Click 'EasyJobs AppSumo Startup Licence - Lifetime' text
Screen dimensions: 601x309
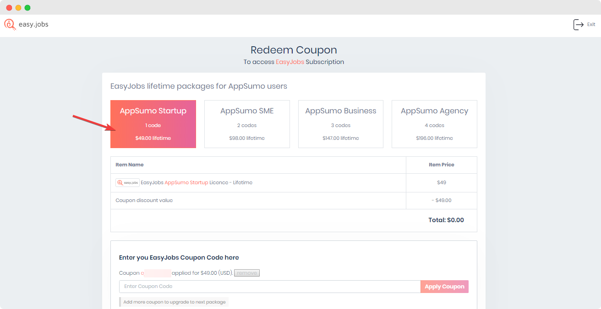[197, 182]
